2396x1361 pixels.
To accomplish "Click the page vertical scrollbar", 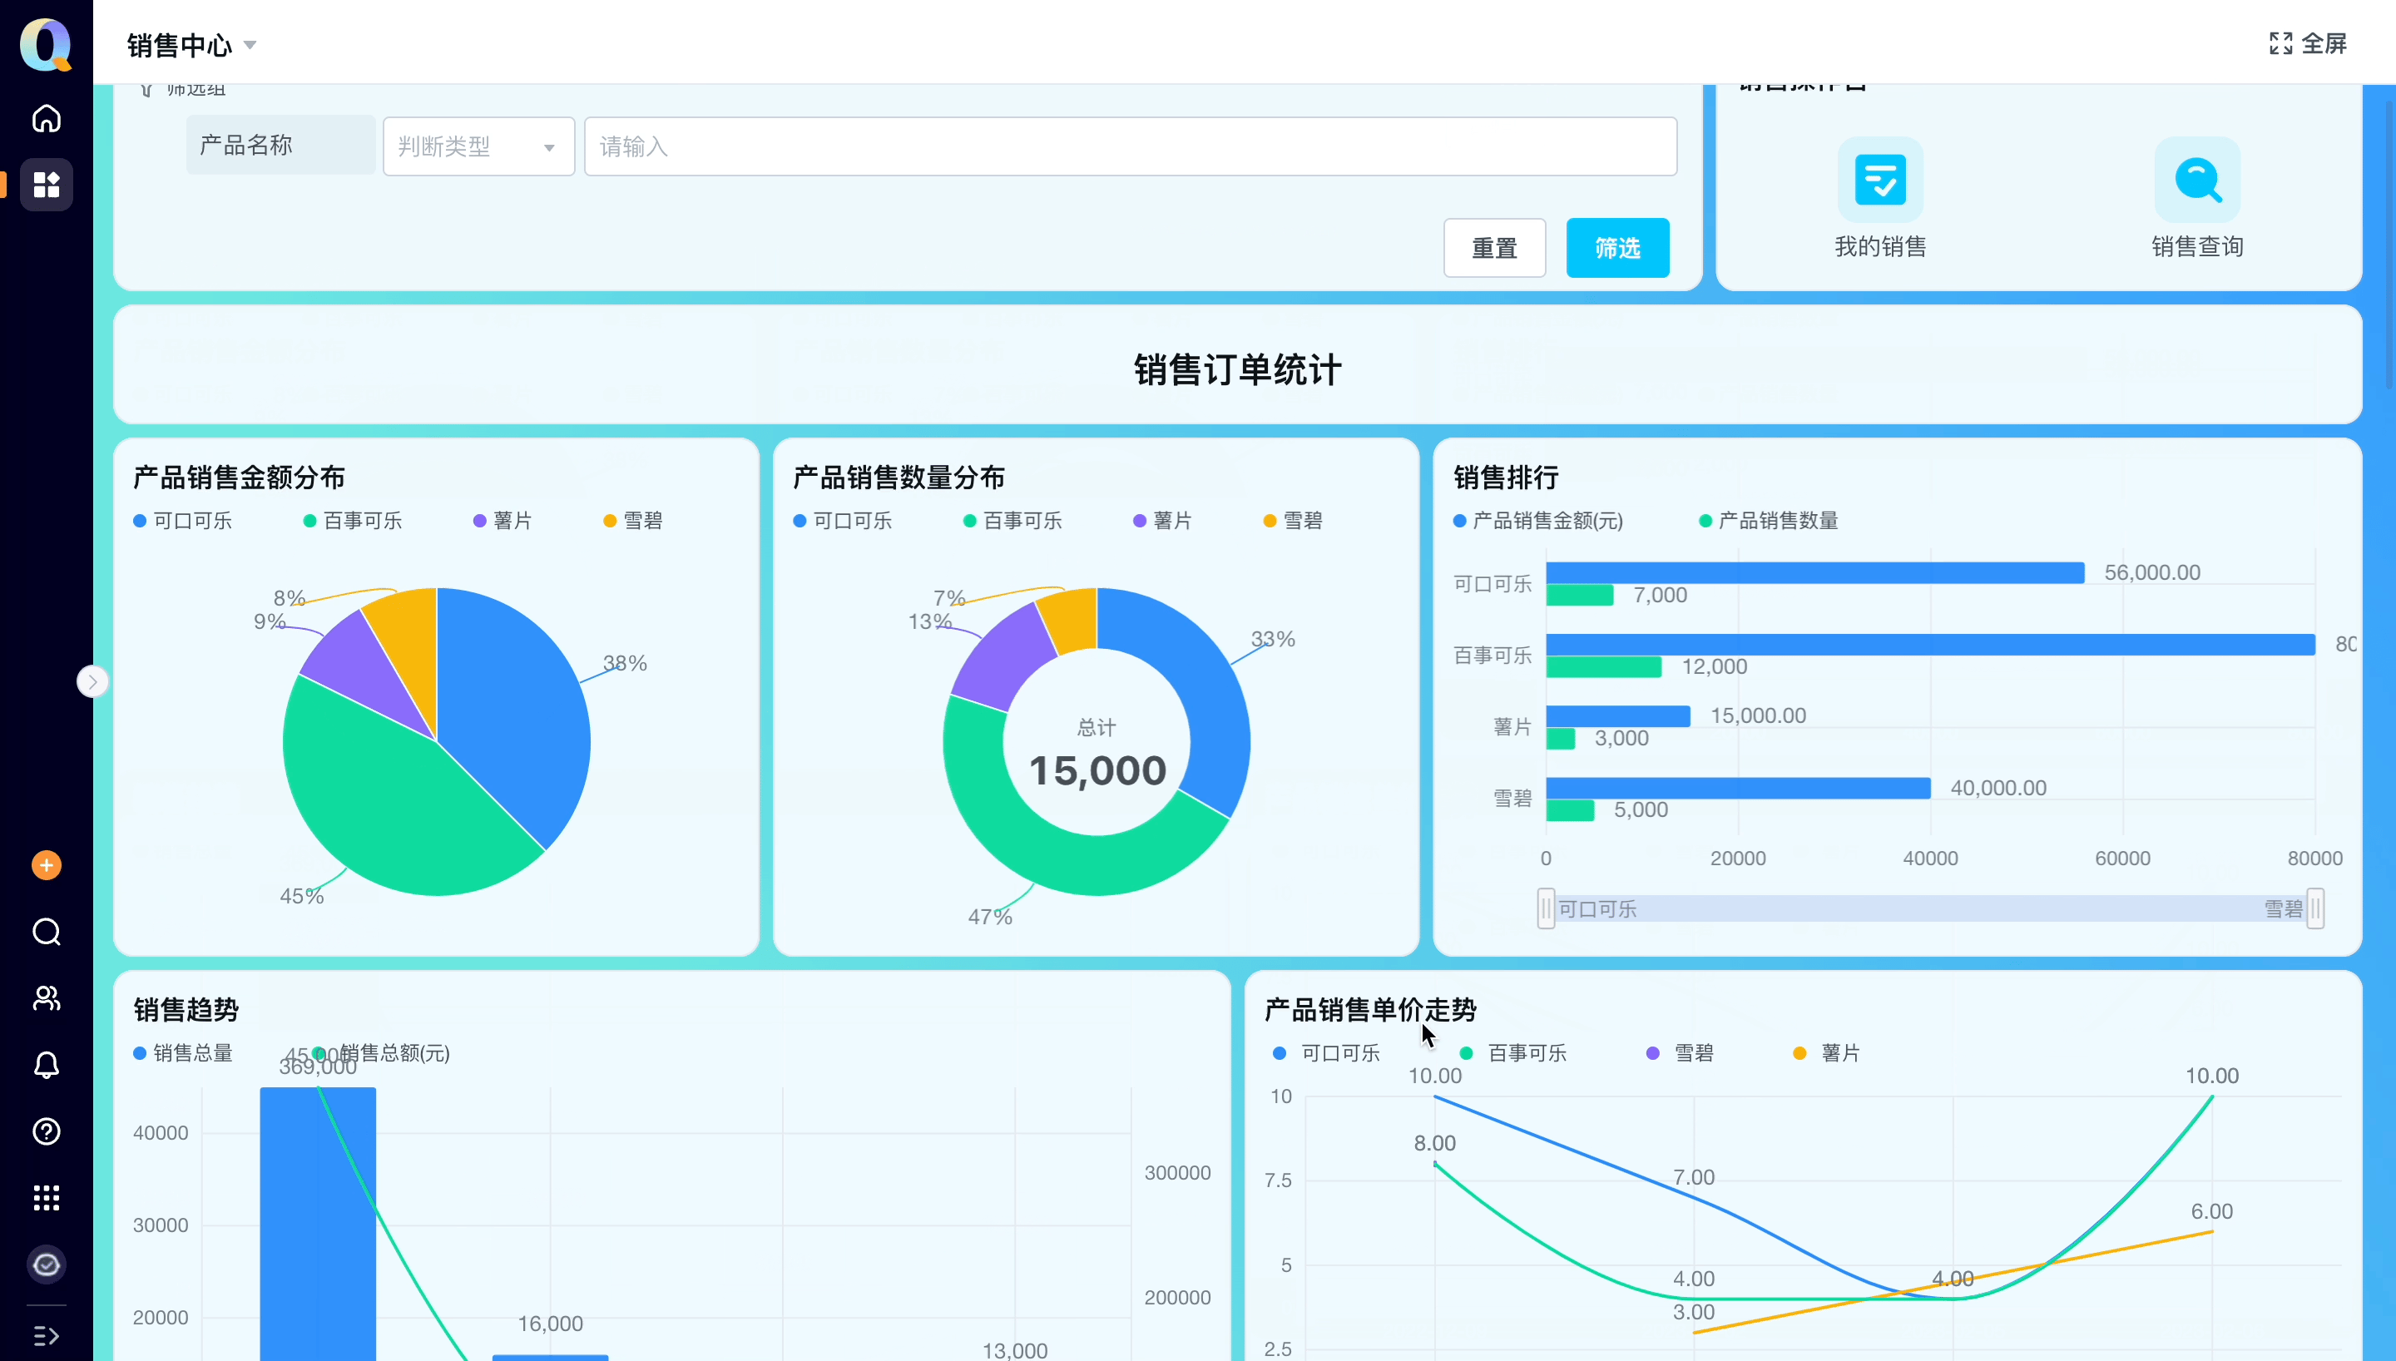I will point(2389,243).
